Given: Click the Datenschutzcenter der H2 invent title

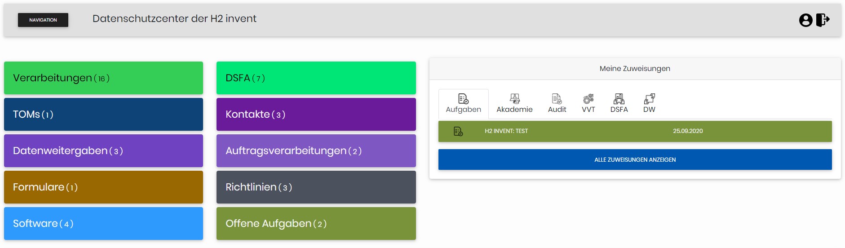Looking at the screenshot, I should coord(174,19).
